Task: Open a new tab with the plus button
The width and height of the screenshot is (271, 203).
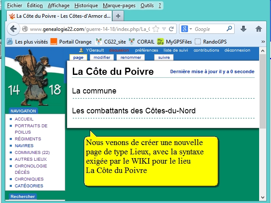Action: pyautogui.click(x=118, y=16)
